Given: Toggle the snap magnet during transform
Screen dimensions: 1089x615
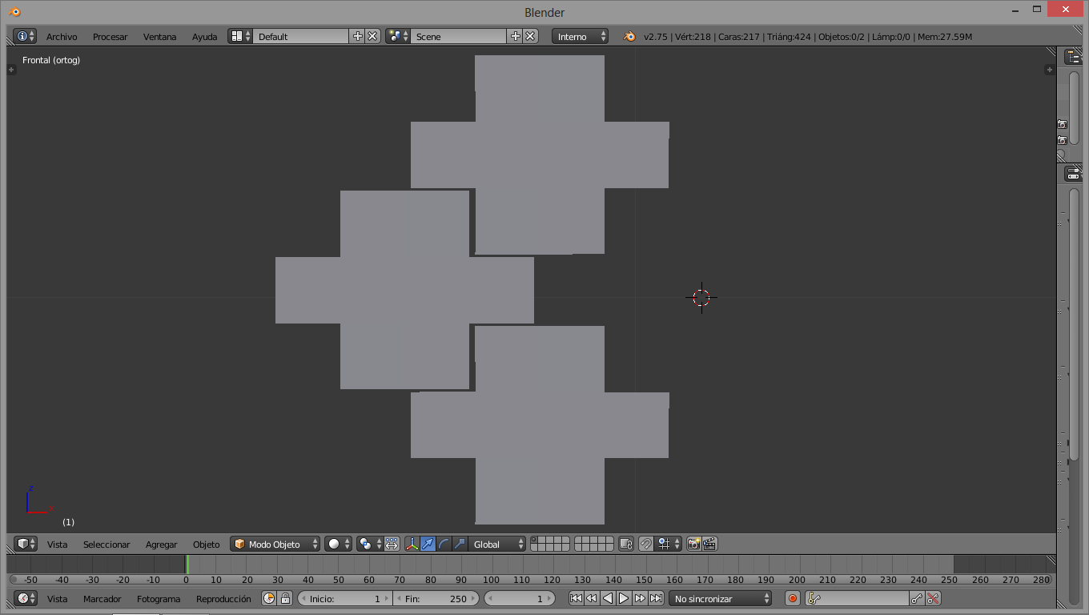Looking at the screenshot, I should (x=646, y=544).
